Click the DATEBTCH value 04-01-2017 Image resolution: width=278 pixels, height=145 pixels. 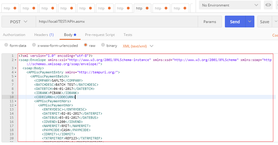(x=63, y=89)
